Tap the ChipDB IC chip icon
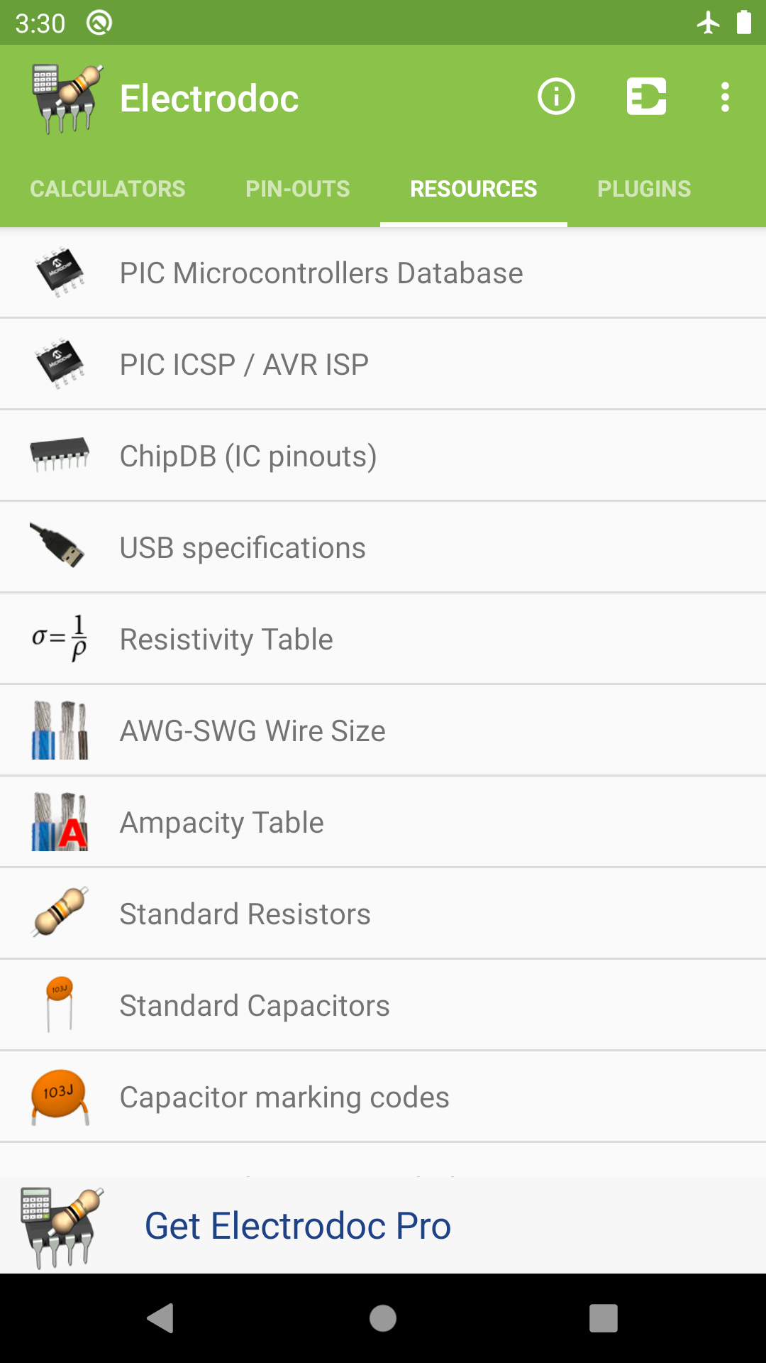This screenshot has height=1363, width=766. tap(60, 455)
